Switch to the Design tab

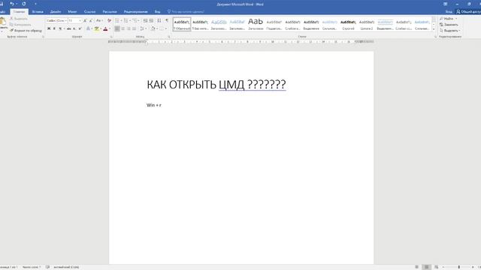point(56,12)
